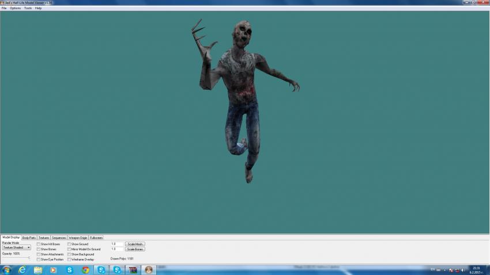Open the Tools menu
Image resolution: width=490 pixels, height=275 pixels.
pyautogui.click(x=28, y=8)
